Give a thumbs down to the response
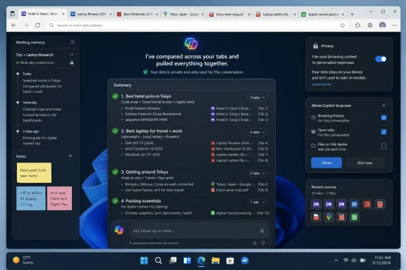 click(263, 243)
